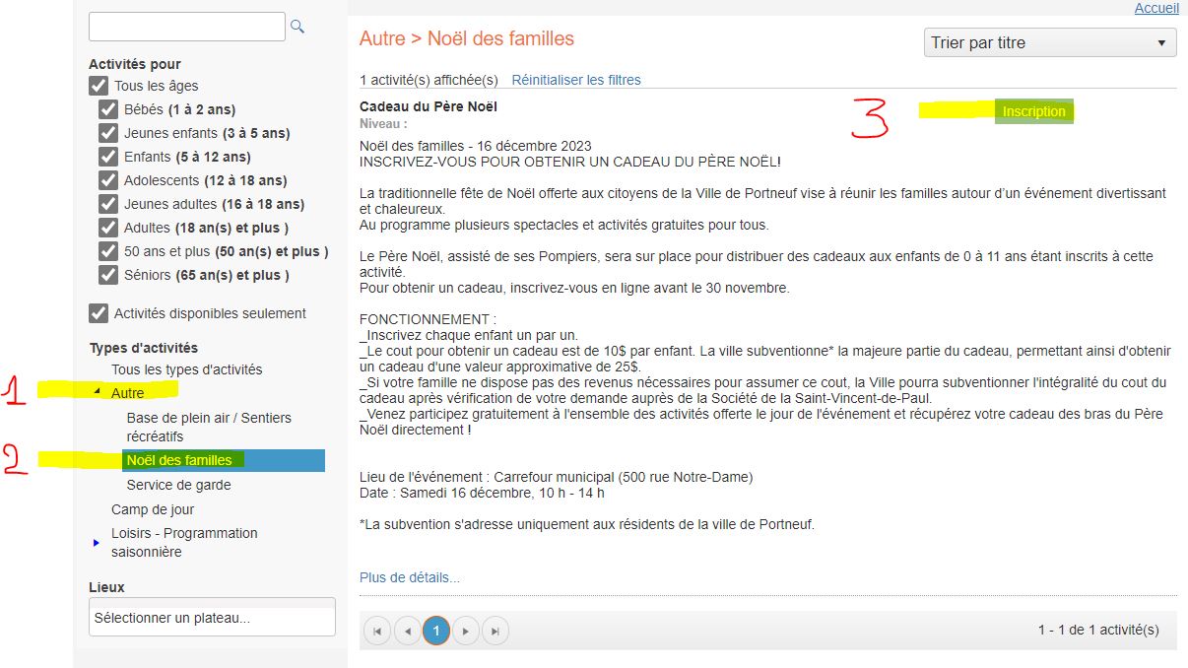Viewport: 1188px width, 668px height.
Task: Expand Loisirs - Programmation saisonnière arrow
Action: pos(96,543)
